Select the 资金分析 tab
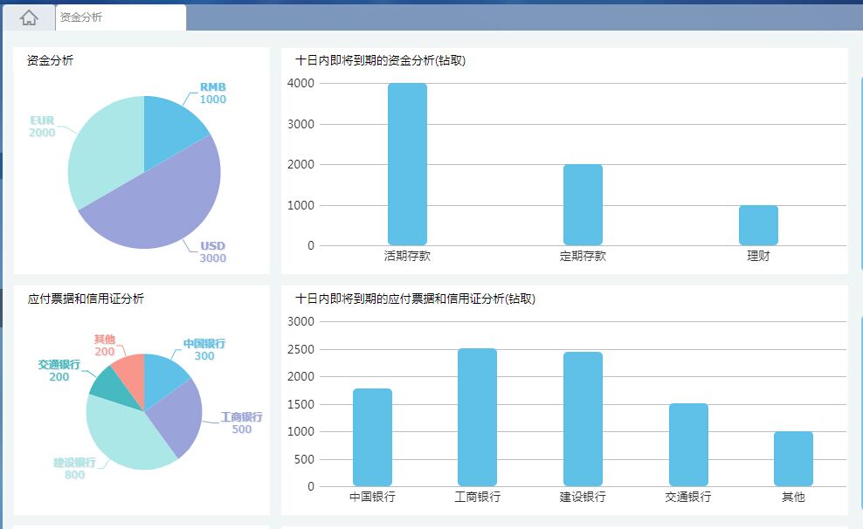This screenshot has width=863, height=529. pyautogui.click(x=85, y=16)
